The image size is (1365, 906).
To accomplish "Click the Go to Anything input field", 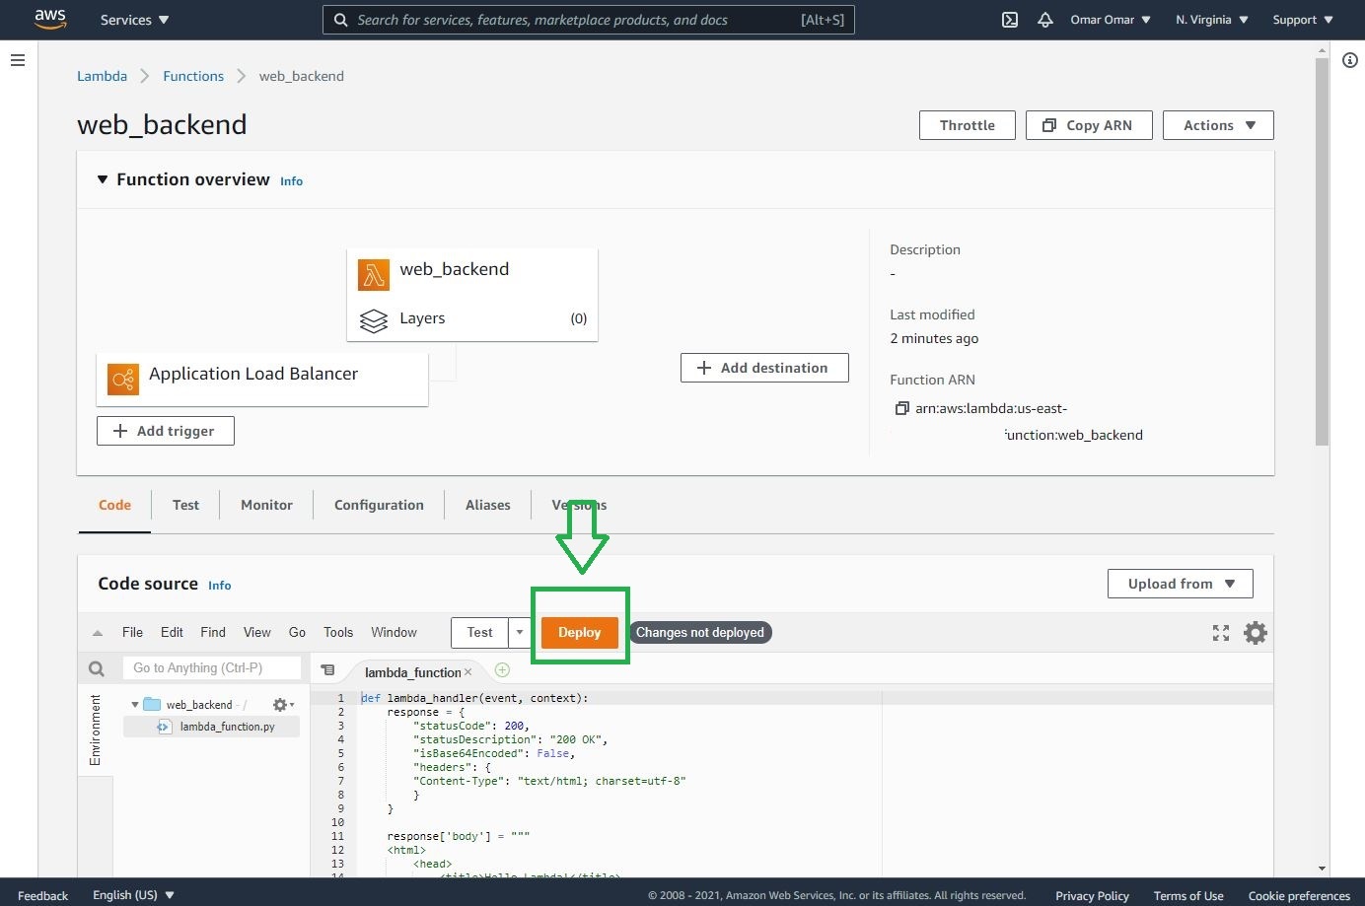I will (212, 668).
